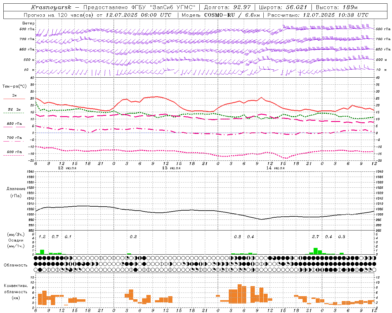392x313 pixels.
Task: Click the '(км)' convective height unit label
Action: pyautogui.click(x=16, y=298)
